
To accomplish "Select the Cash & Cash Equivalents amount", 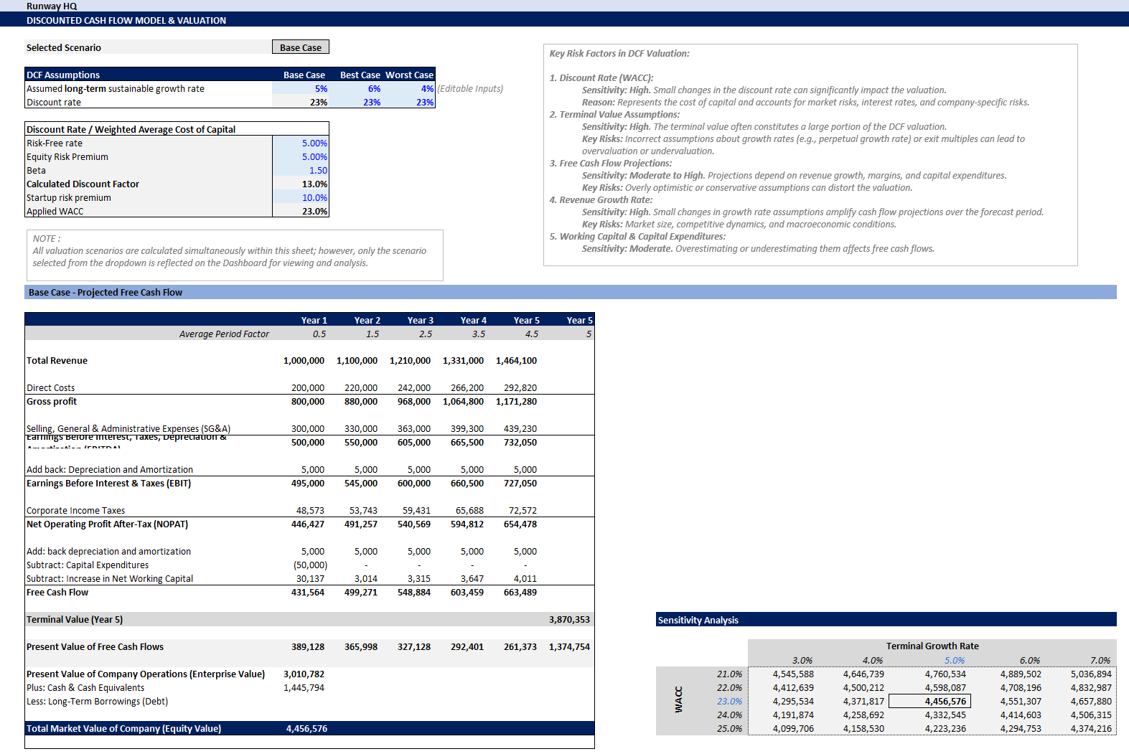I will tap(304, 688).
